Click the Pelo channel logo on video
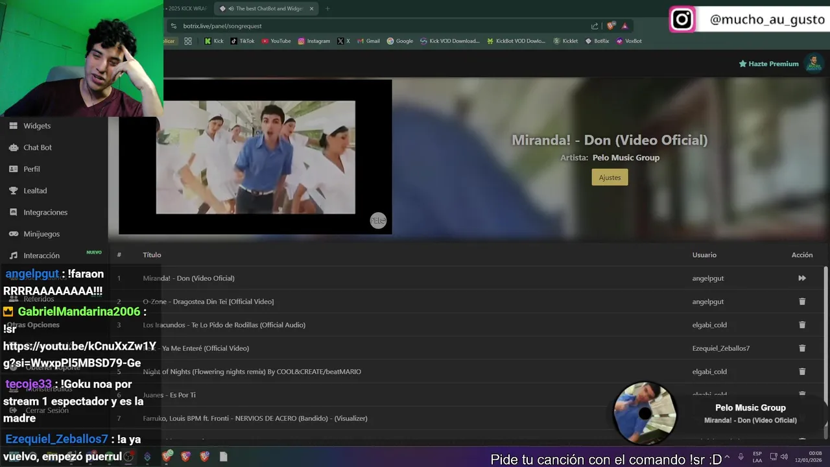This screenshot has width=830, height=467. (378, 221)
